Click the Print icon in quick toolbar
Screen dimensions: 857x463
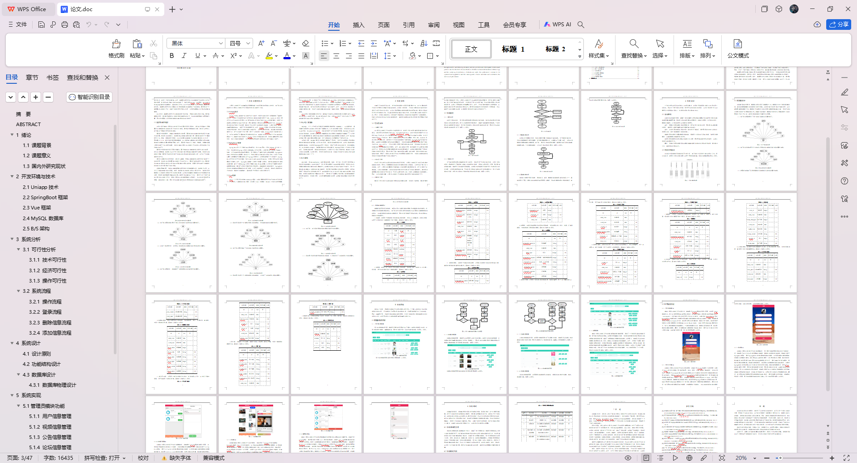tap(65, 25)
